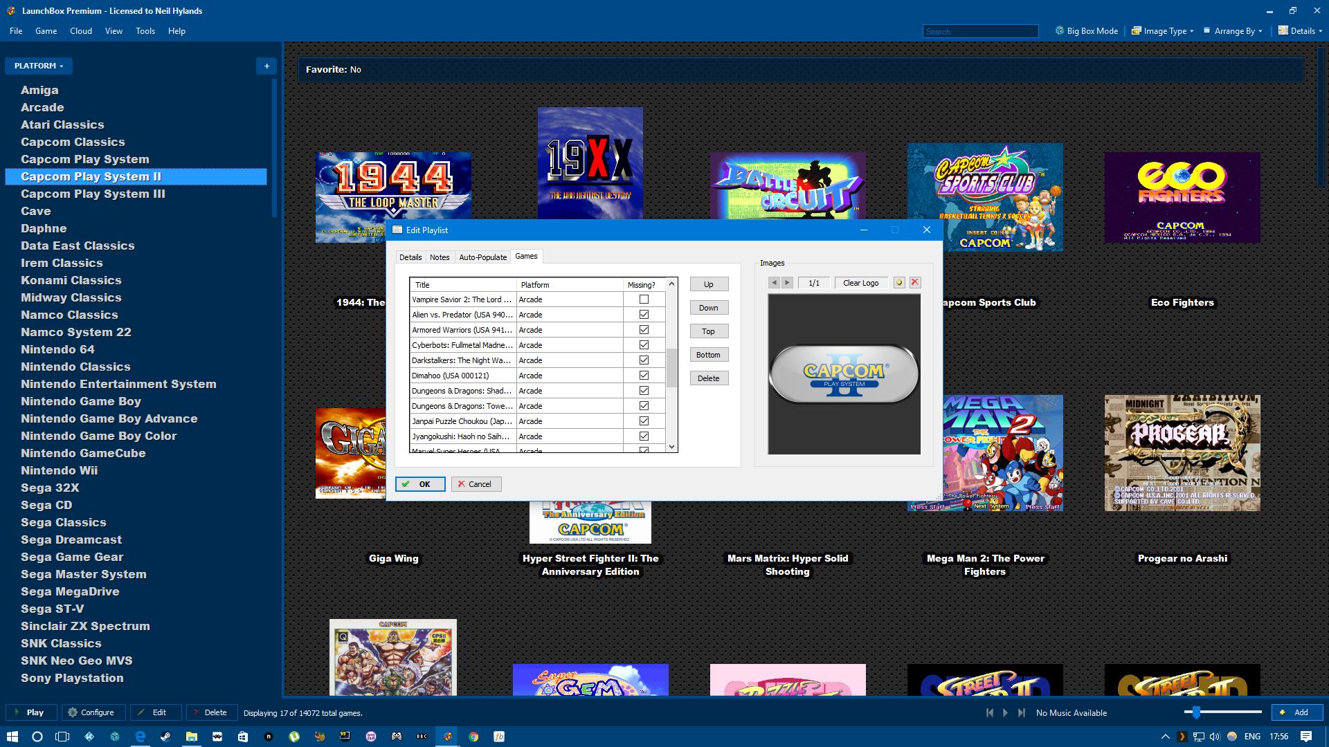Click Cancel in Edit Playlist
1329x747 pixels.
pyautogui.click(x=476, y=484)
